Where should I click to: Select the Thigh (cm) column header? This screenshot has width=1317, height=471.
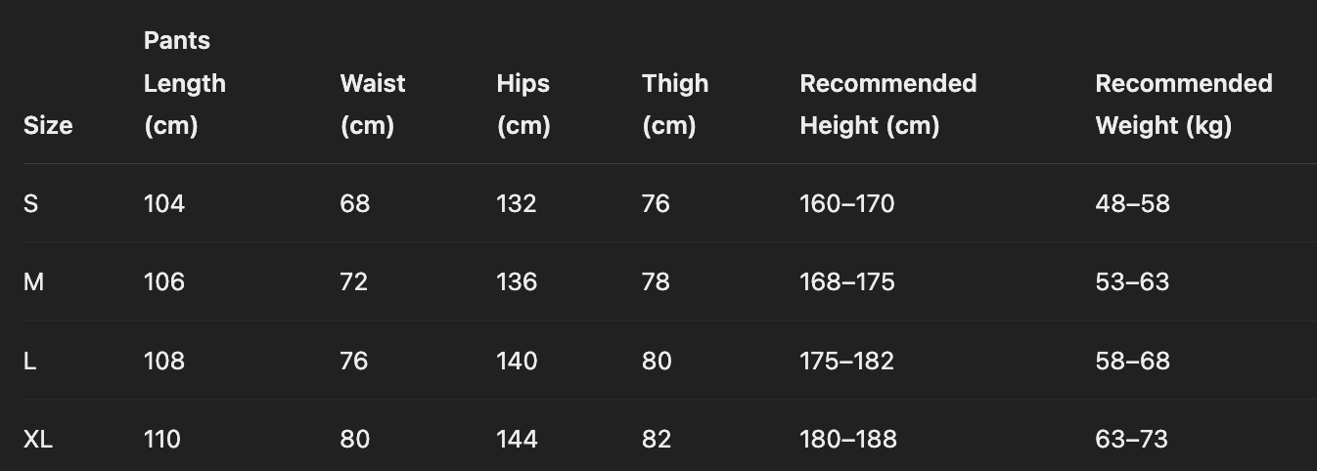click(x=675, y=105)
